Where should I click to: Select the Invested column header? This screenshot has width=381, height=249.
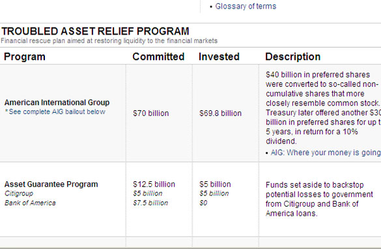point(219,57)
